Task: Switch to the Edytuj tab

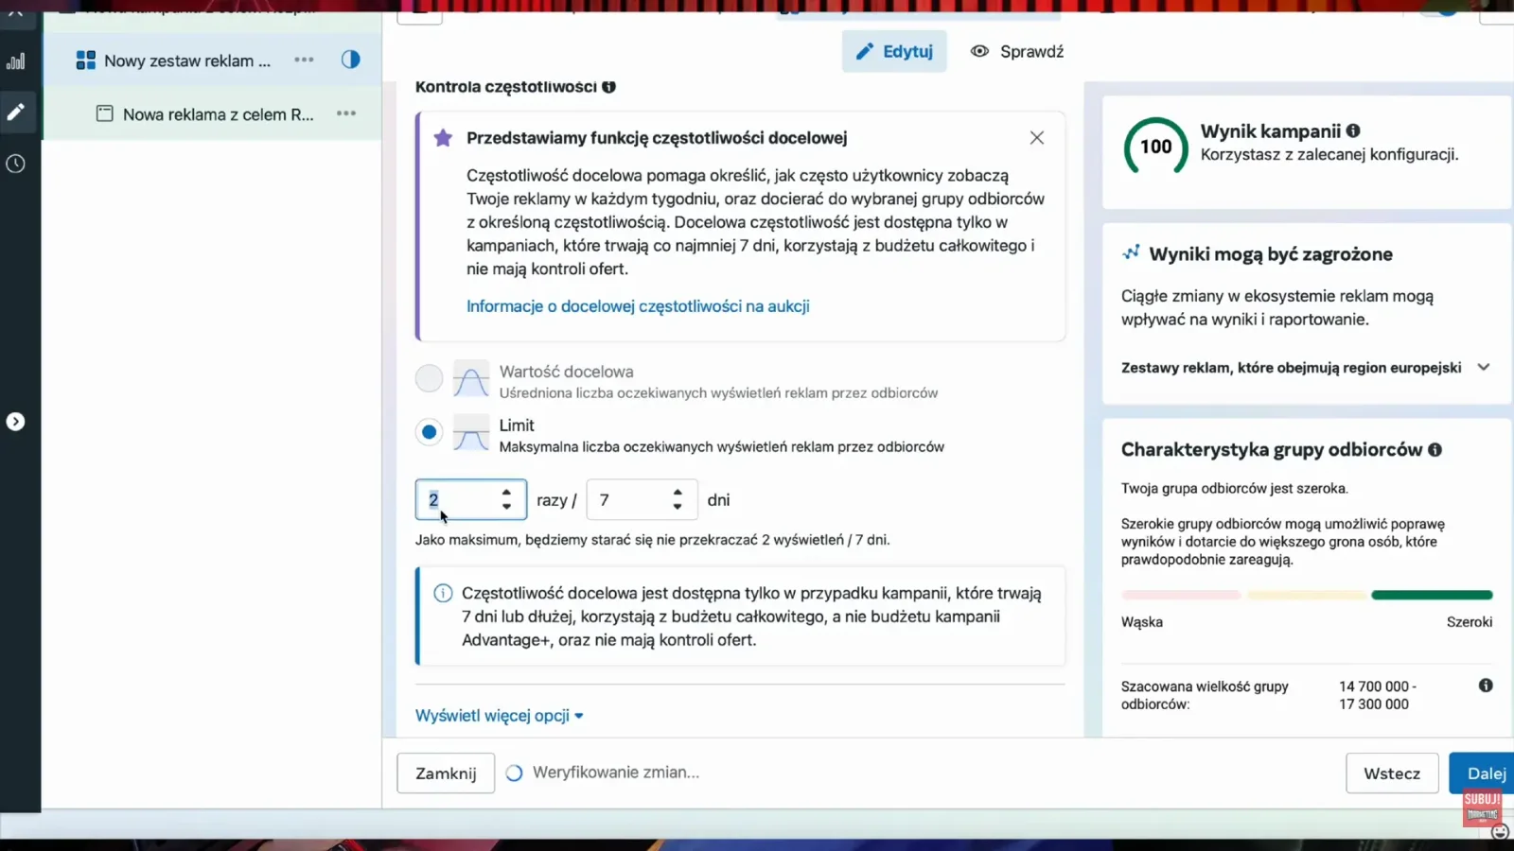Action: pyautogui.click(x=894, y=52)
